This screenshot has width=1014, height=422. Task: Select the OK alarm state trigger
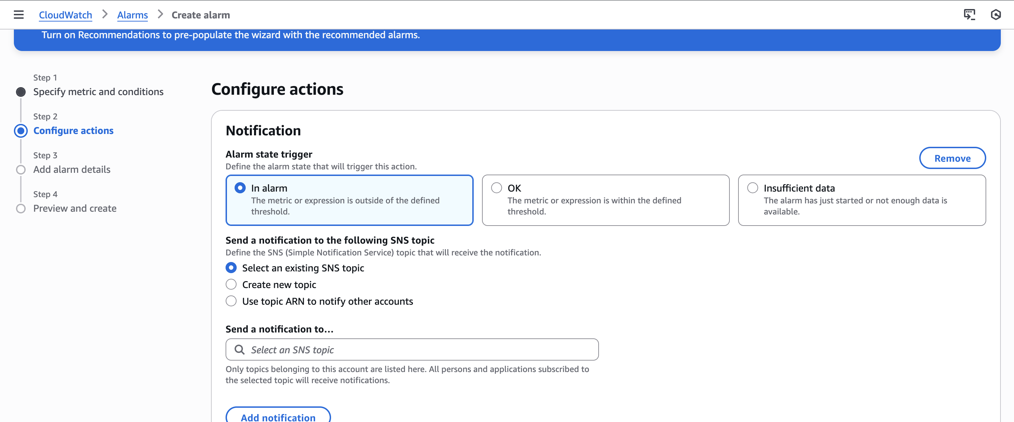click(x=496, y=188)
